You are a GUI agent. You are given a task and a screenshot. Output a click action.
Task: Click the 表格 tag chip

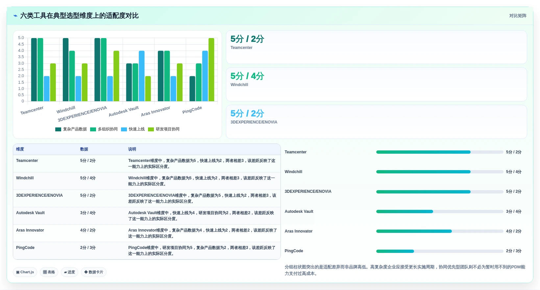click(49, 272)
